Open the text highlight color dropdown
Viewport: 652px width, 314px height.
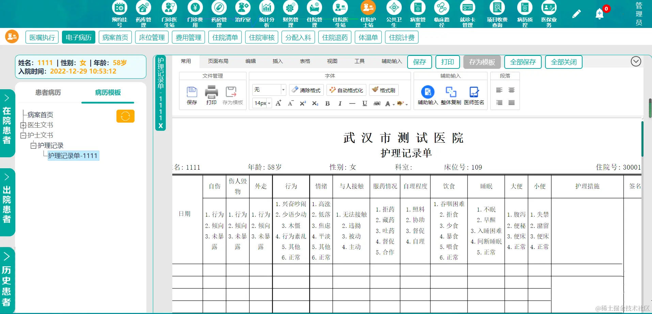(x=407, y=104)
